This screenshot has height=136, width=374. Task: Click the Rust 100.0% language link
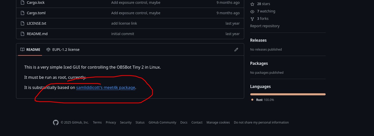pos(265,100)
